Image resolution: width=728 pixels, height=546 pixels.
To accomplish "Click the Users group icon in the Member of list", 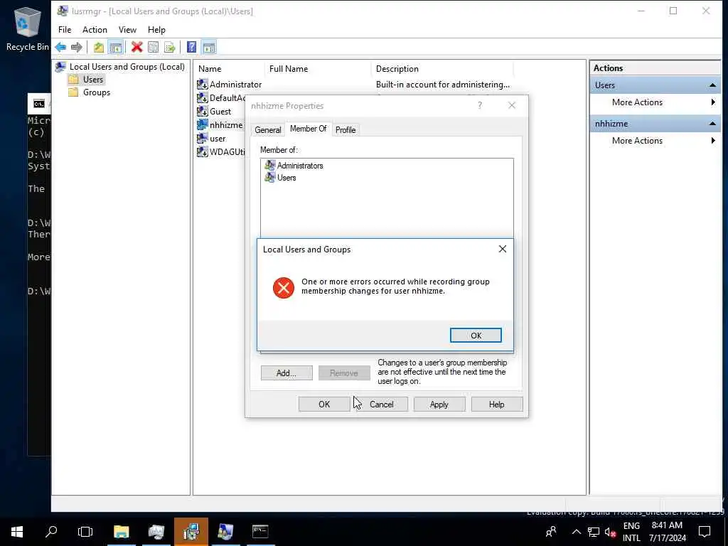I will pyautogui.click(x=269, y=177).
